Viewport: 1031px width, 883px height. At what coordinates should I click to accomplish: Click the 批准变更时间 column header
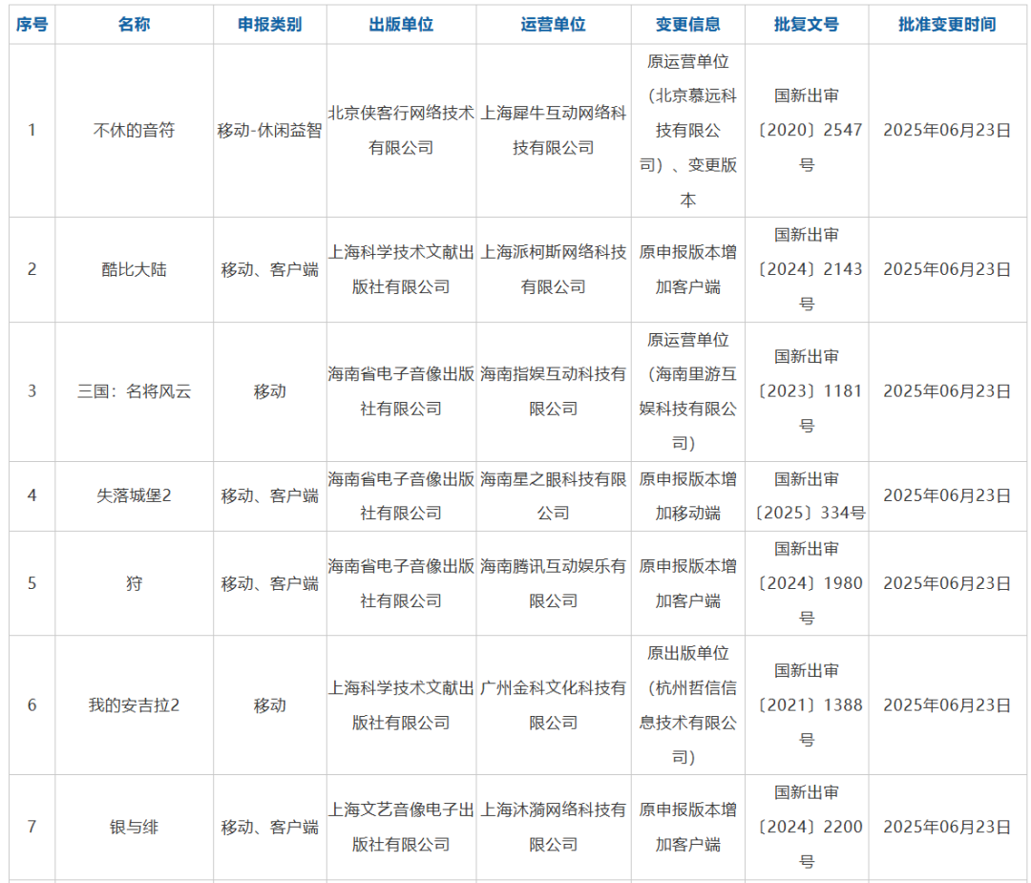pos(947,24)
